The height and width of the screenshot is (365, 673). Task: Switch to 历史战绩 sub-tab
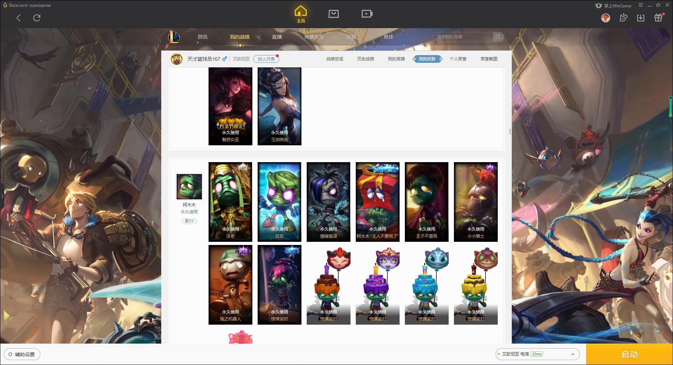pos(366,59)
